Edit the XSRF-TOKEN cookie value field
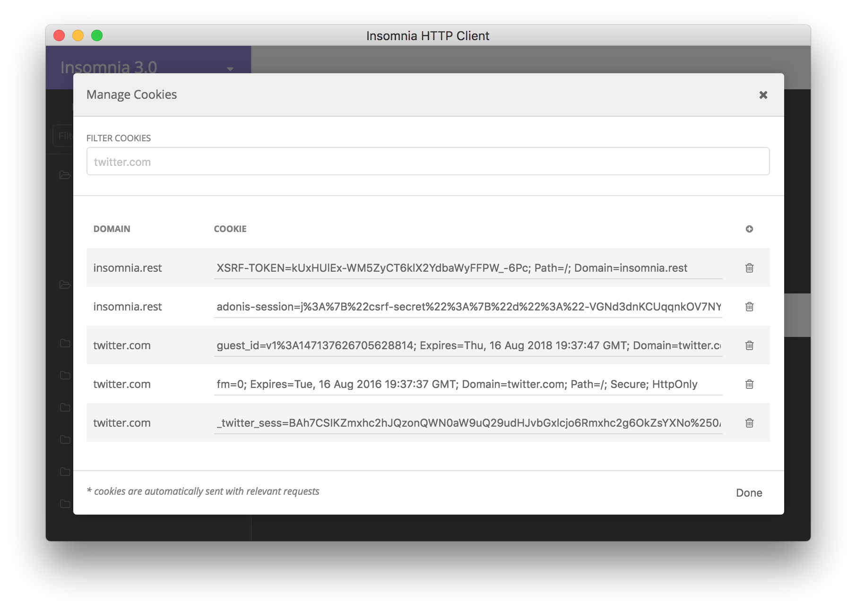Image resolution: width=856 pixels, height=611 pixels. click(468, 268)
